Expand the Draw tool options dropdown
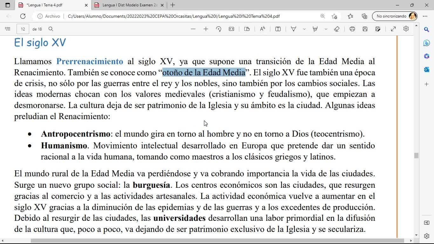The height and width of the screenshot is (244, 434). [x=304, y=29]
